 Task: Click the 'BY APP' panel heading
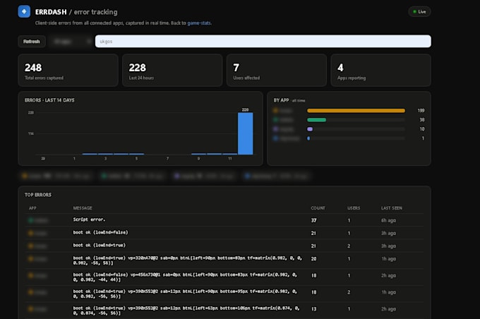(x=281, y=100)
